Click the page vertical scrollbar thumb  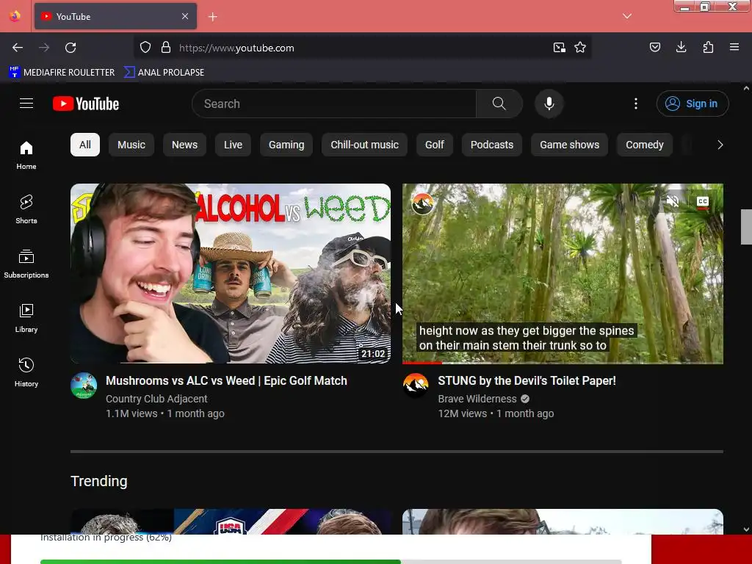tap(746, 227)
